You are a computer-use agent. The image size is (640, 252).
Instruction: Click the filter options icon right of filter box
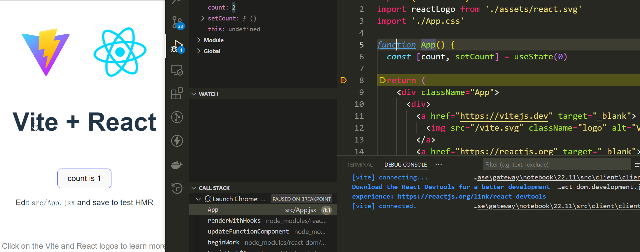point(637,164)
